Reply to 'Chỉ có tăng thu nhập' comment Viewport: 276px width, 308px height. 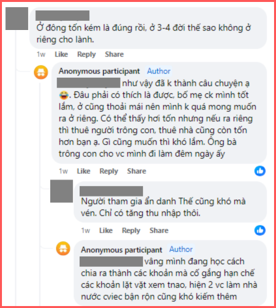[131, 230]
